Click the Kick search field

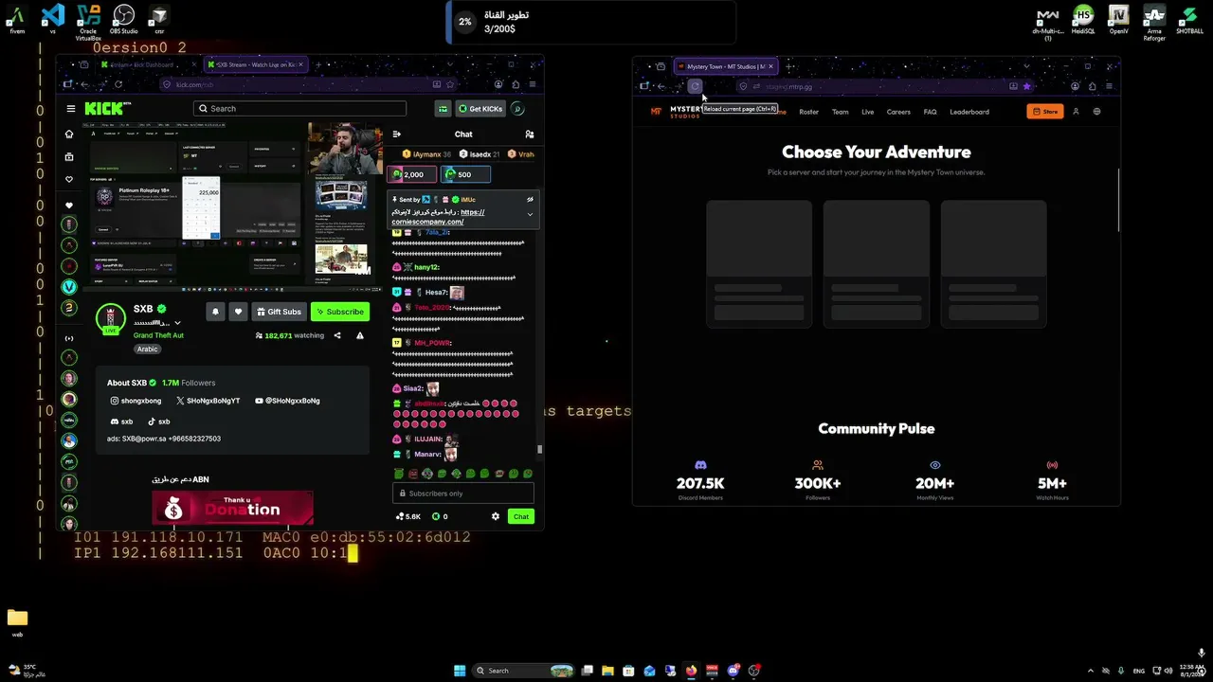(299, 109)
